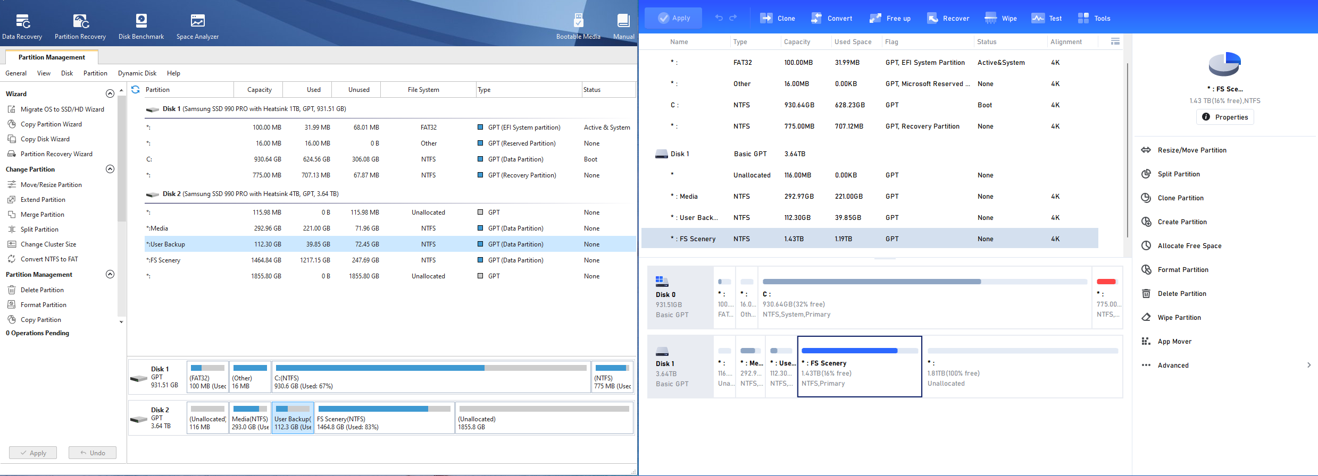The height and width of the screenshot is (476, 1318).
Task: Select Convert NTFS to FAT option
Action: click(x=43, y=259)
